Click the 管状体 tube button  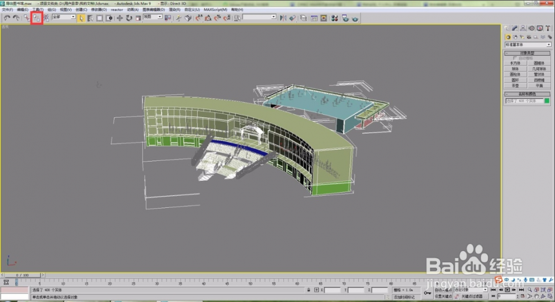[539, 74]
